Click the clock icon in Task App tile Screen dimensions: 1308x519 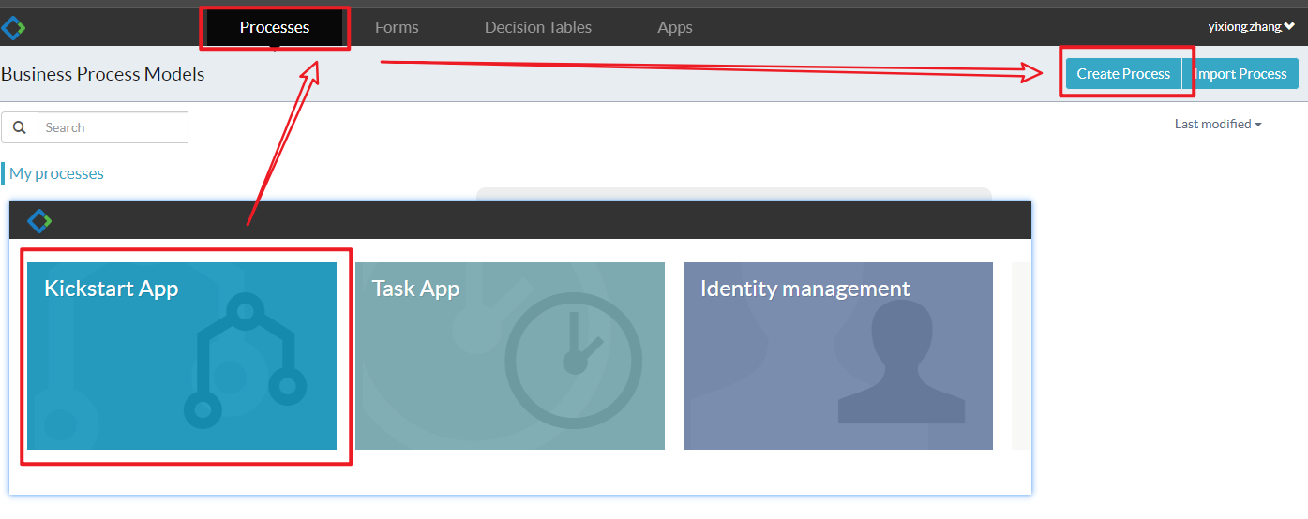[x=573, y=359]
